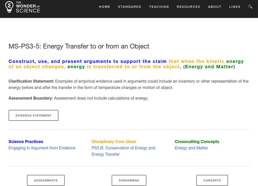Follow the Engaging in Argument from Evidence link

(42, 148)
